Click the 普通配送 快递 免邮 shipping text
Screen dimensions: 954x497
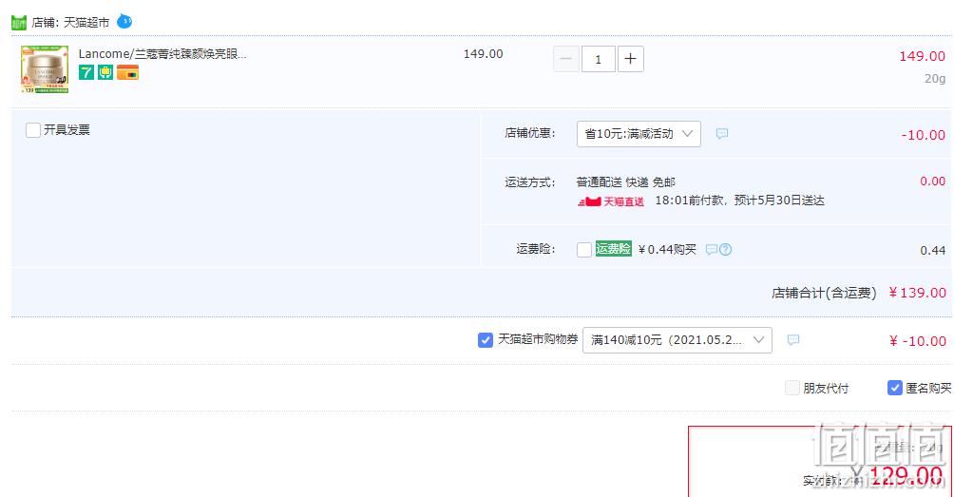[625, 182]
